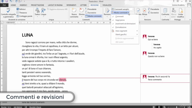Click the 369 PAROLE word count
This screenshot has width=192, height=108.
(x=18, y=107)
